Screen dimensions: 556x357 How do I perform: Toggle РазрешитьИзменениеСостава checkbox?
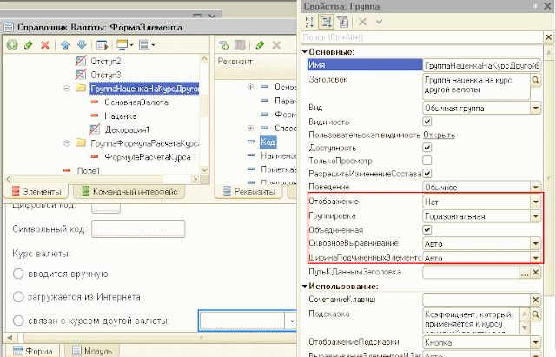[x=427, y=174]
